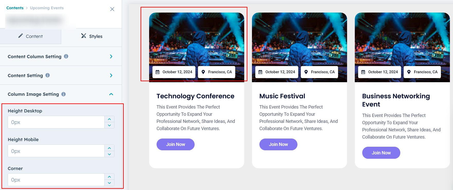Click the location pin on Music Festival card

tap(306, 72)
